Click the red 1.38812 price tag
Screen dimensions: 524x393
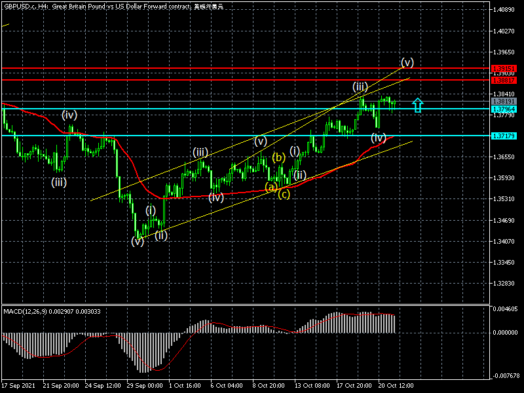click(x=504, y=80)
